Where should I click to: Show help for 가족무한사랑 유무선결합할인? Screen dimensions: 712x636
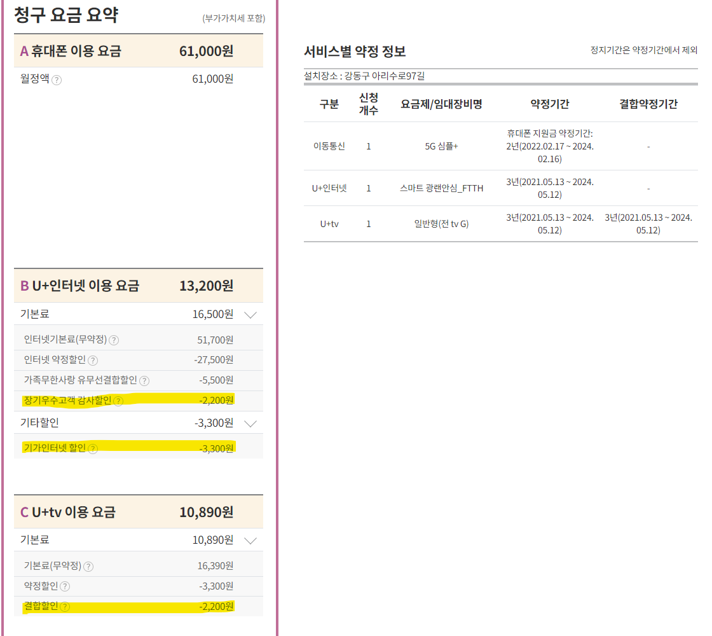point(144,381)
